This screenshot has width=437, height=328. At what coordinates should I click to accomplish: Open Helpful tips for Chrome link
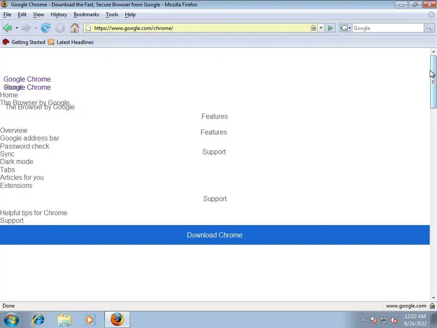point(33,213)
